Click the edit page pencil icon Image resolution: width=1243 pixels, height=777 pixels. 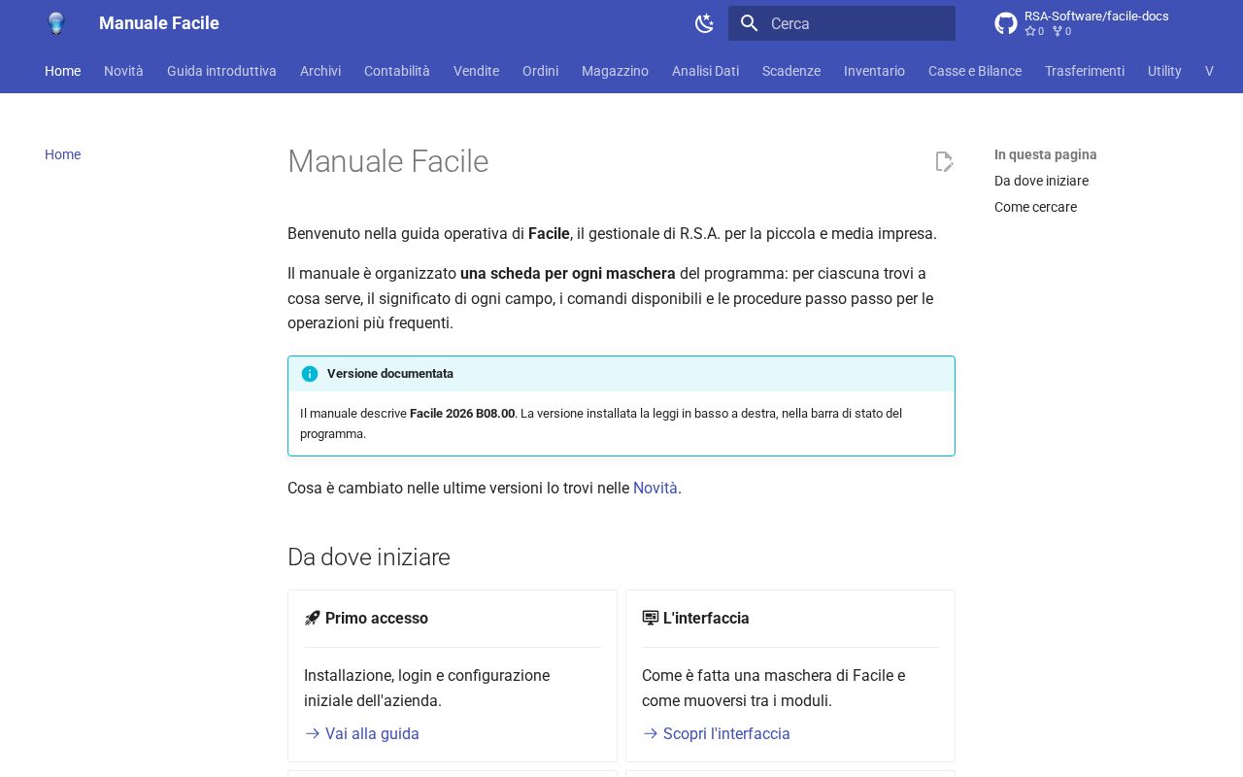(944, 161)
